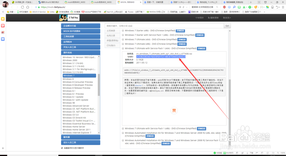Click the orange 赏 reward icon
The image size is (286, 156).
[174, 111]
